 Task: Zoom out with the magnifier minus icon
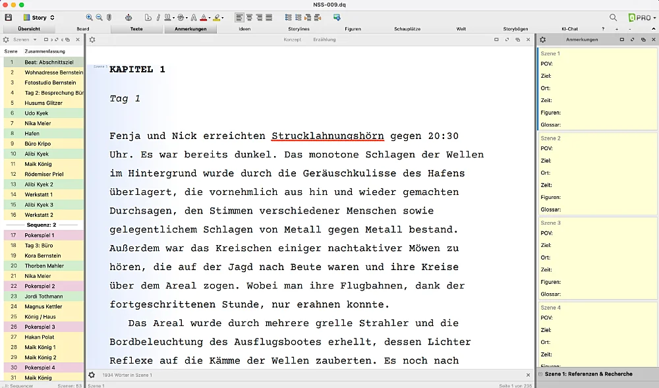pos(100,17)
